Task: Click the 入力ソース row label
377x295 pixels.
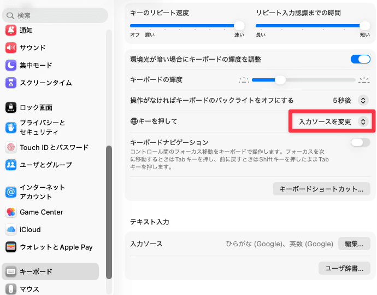Action: pos(146,244)
